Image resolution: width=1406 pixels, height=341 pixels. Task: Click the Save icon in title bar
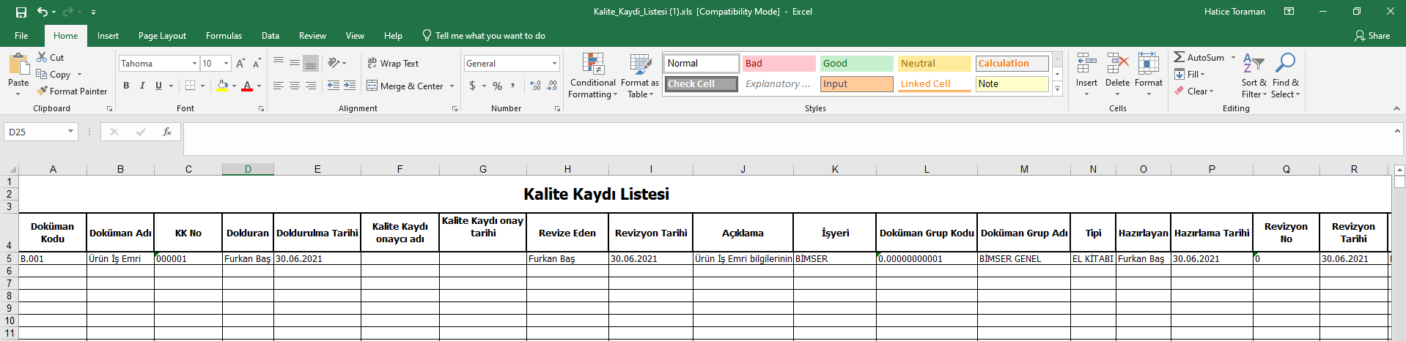click(x=21, y=12)
